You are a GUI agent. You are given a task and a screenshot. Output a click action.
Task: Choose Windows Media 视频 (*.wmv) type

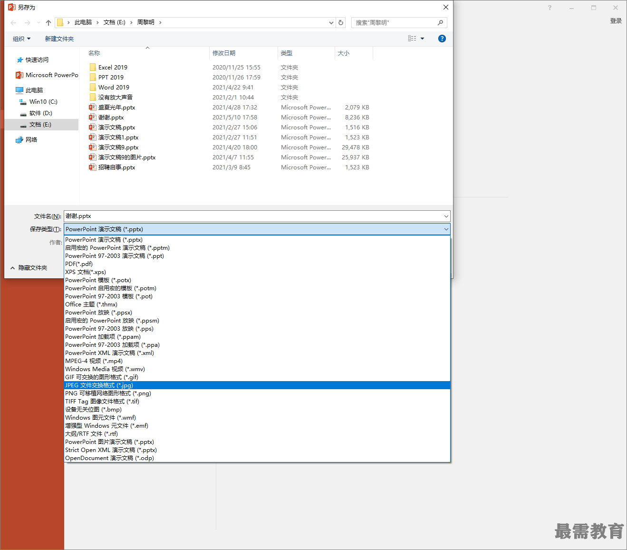point(257,369)
